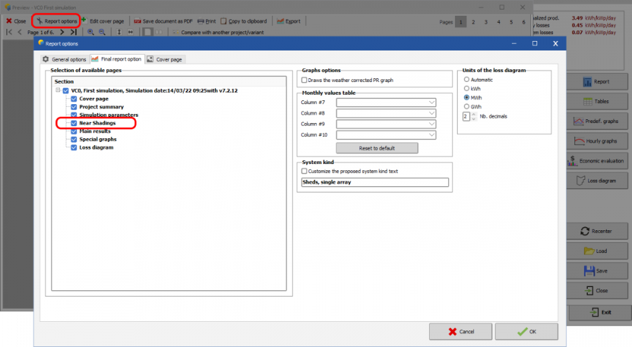This screenshot has width=632, height=347.
Task: Enable Draws the weather corrected PR graph
Action: coord(305,80)
